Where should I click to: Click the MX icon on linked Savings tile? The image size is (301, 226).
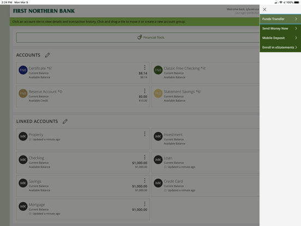tap(23, 183)
